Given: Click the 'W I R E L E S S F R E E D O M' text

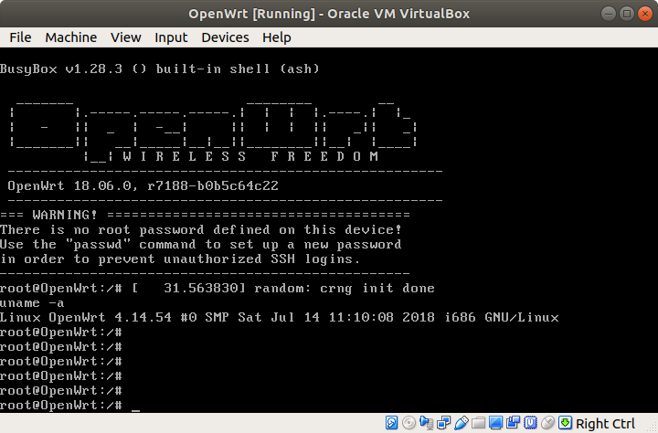Looking at the screenshot, I should tap(251, 156).
